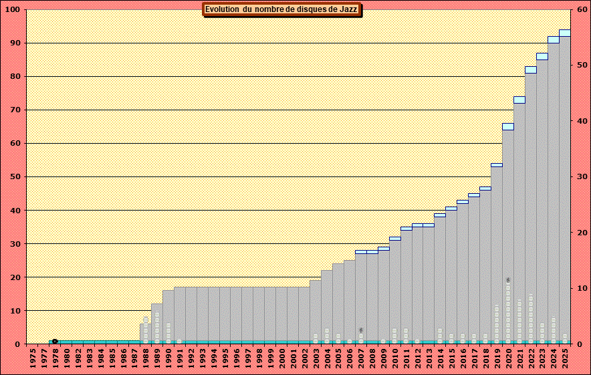This screenshot has height=375, width=591.
Task: Select the x-axis year label 1977
Action: [x=44, y=358]
